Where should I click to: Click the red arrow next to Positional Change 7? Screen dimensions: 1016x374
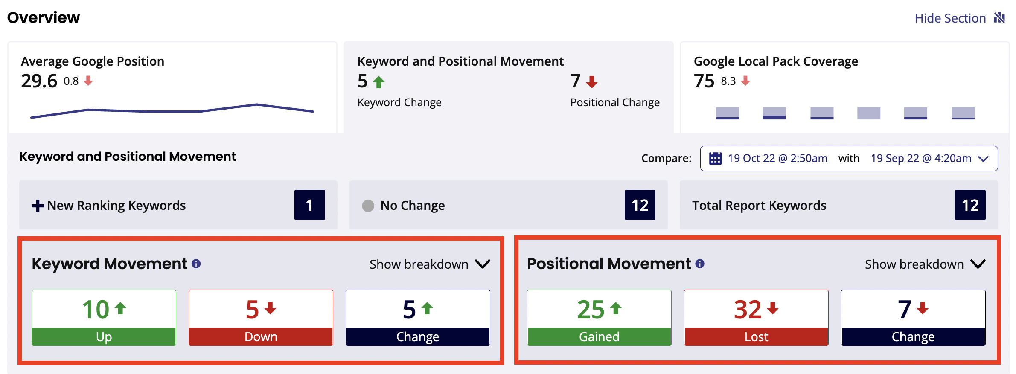pos(591,82)
